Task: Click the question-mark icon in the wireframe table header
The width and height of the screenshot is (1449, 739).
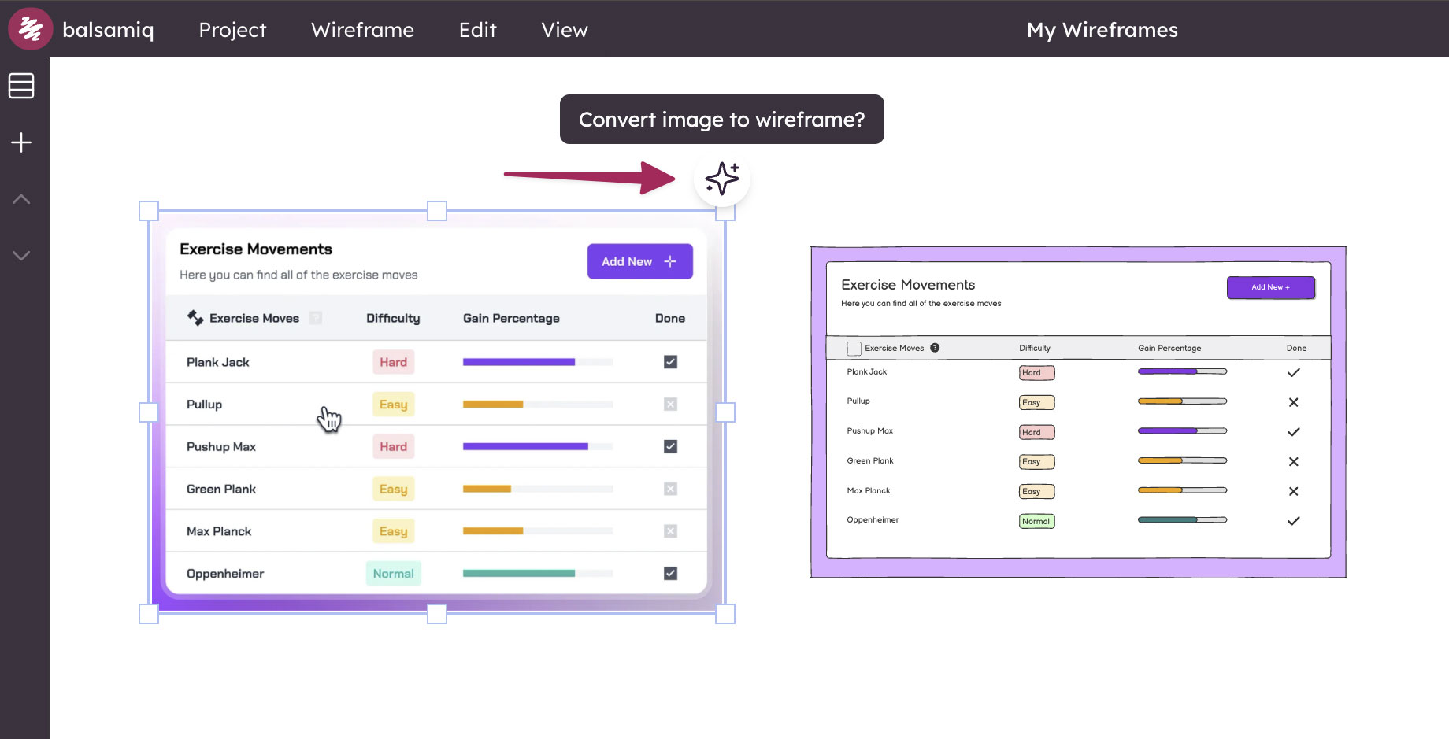Action: click(x=935, y=347)
